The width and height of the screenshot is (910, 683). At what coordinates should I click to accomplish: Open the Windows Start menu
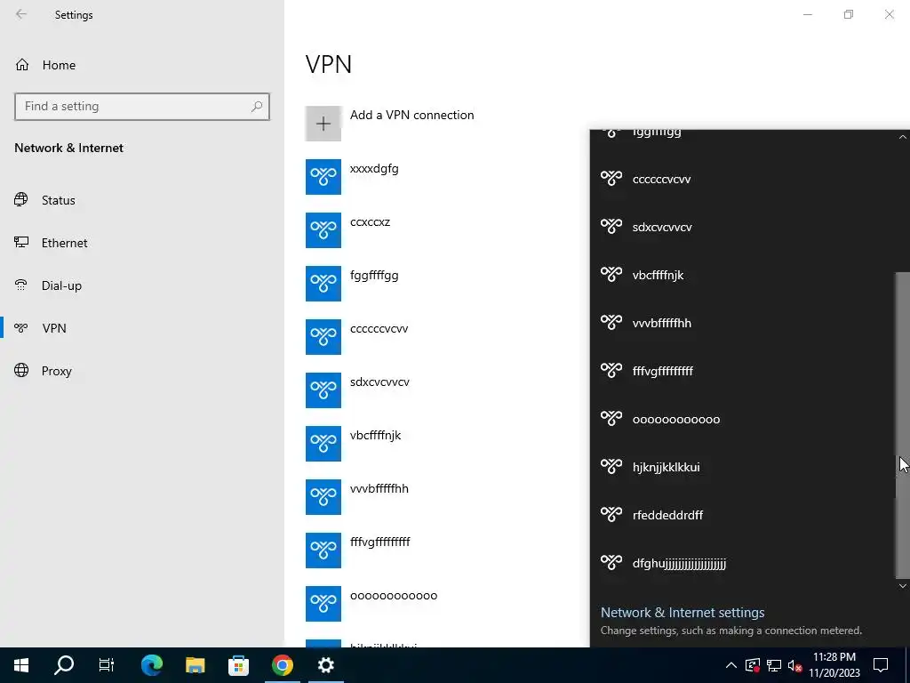(x=21, y=665)
